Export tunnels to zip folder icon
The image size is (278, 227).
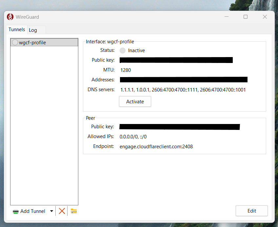tap(74, 211)
